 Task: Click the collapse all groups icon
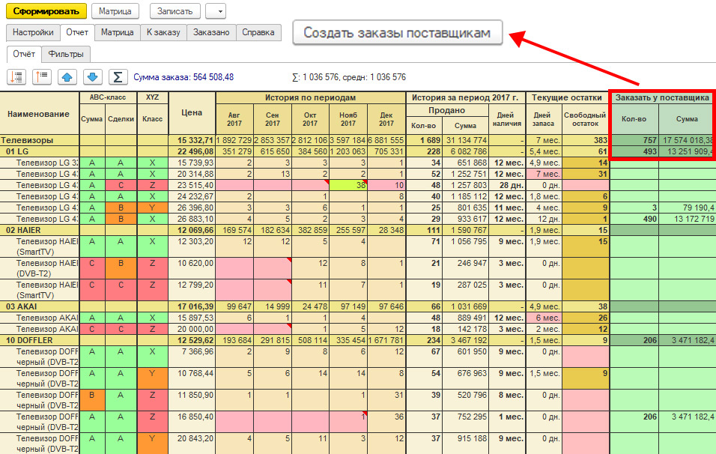pyautogui.click(x=42, y=76)
